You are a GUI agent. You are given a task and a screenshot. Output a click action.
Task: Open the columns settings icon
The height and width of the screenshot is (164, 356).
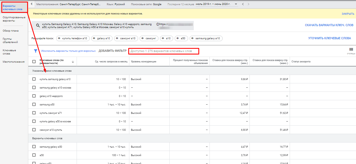tap(351, 50)
